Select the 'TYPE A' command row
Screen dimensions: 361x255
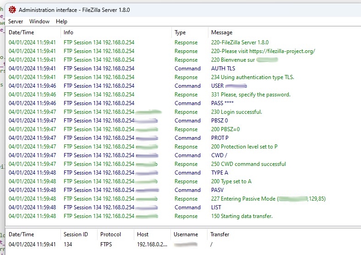(x=219, y=173)
